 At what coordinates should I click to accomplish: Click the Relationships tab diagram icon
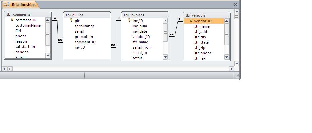[x=7, y=5]
